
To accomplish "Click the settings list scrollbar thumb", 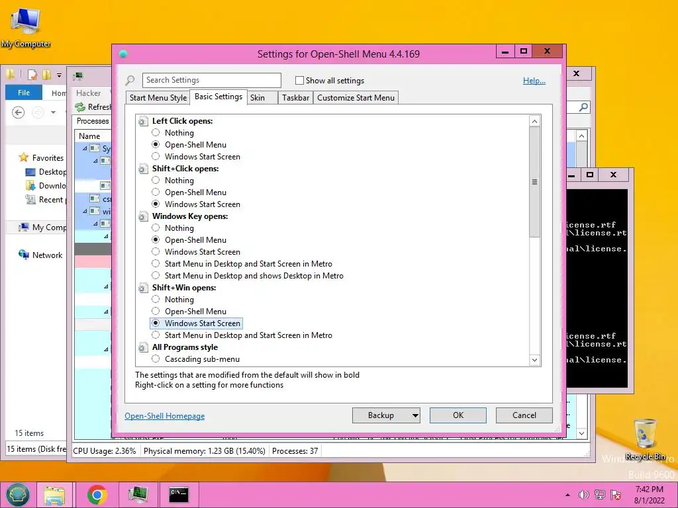I will (x=534, y=182).
